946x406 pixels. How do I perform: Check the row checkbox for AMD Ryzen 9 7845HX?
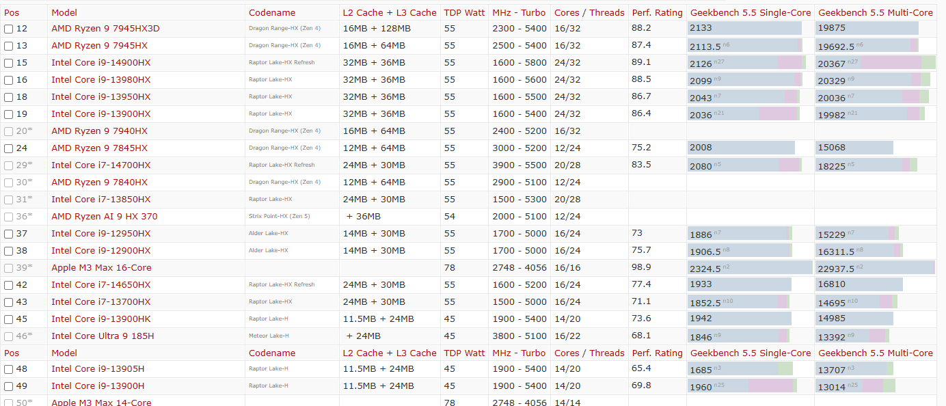(8, 148)
